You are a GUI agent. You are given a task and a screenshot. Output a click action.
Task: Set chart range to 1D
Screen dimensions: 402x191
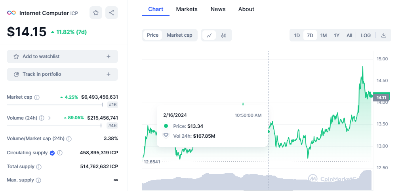point(297,35)
